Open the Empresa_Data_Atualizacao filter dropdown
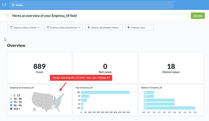This screenshot has height=121, width=209. (63, 28)
